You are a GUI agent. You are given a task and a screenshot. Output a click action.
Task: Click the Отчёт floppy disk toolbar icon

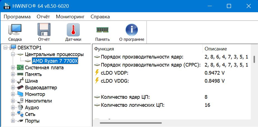tap(44, 30)
